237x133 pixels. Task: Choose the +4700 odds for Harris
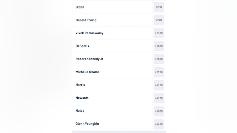click(x=159, y=85)
